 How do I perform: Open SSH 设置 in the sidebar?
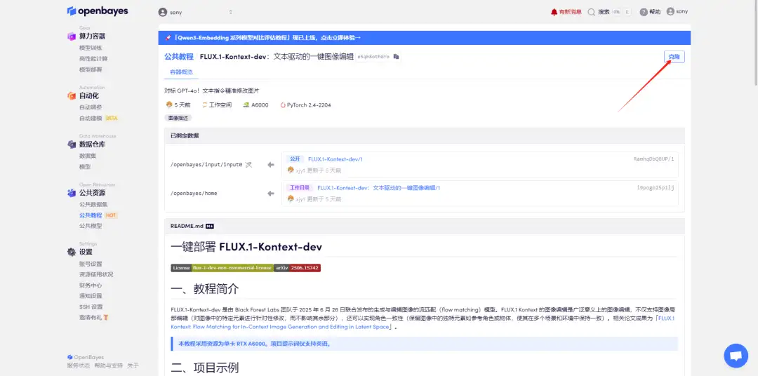(91, 307)
